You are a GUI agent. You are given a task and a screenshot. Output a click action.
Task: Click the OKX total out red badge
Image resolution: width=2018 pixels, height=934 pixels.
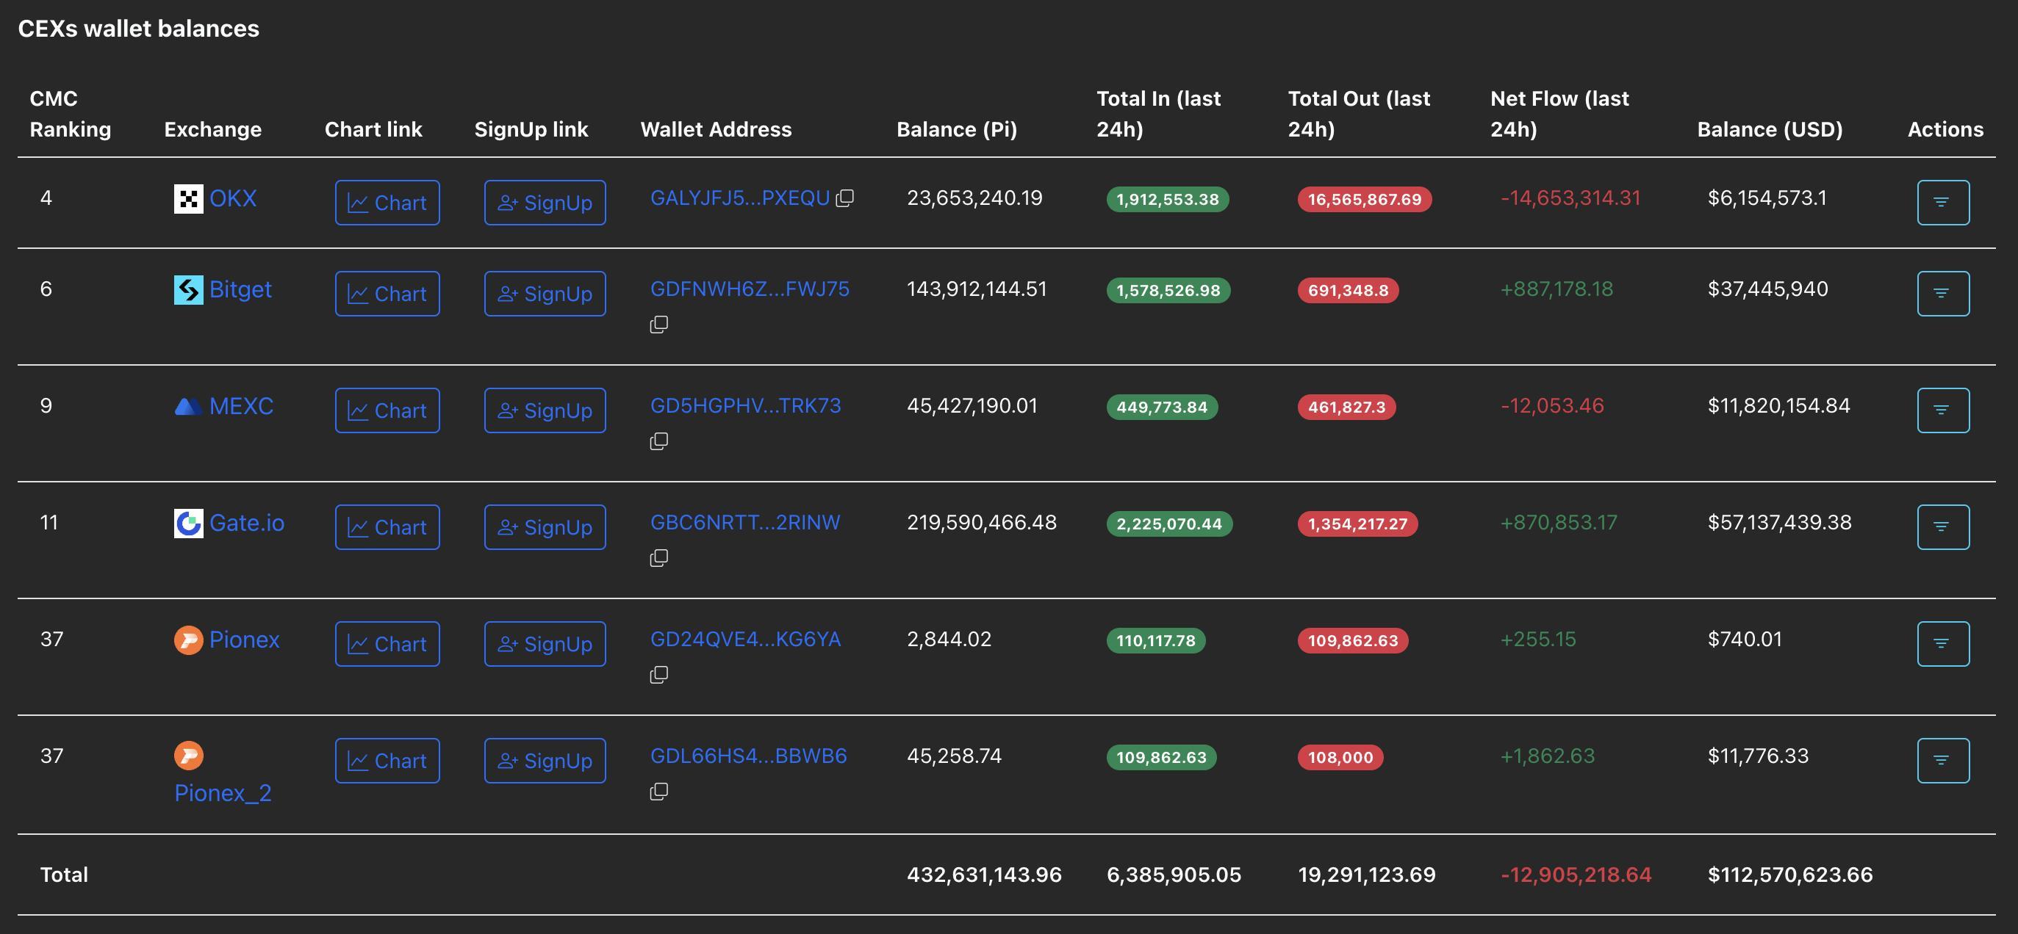pos(1364,200)
